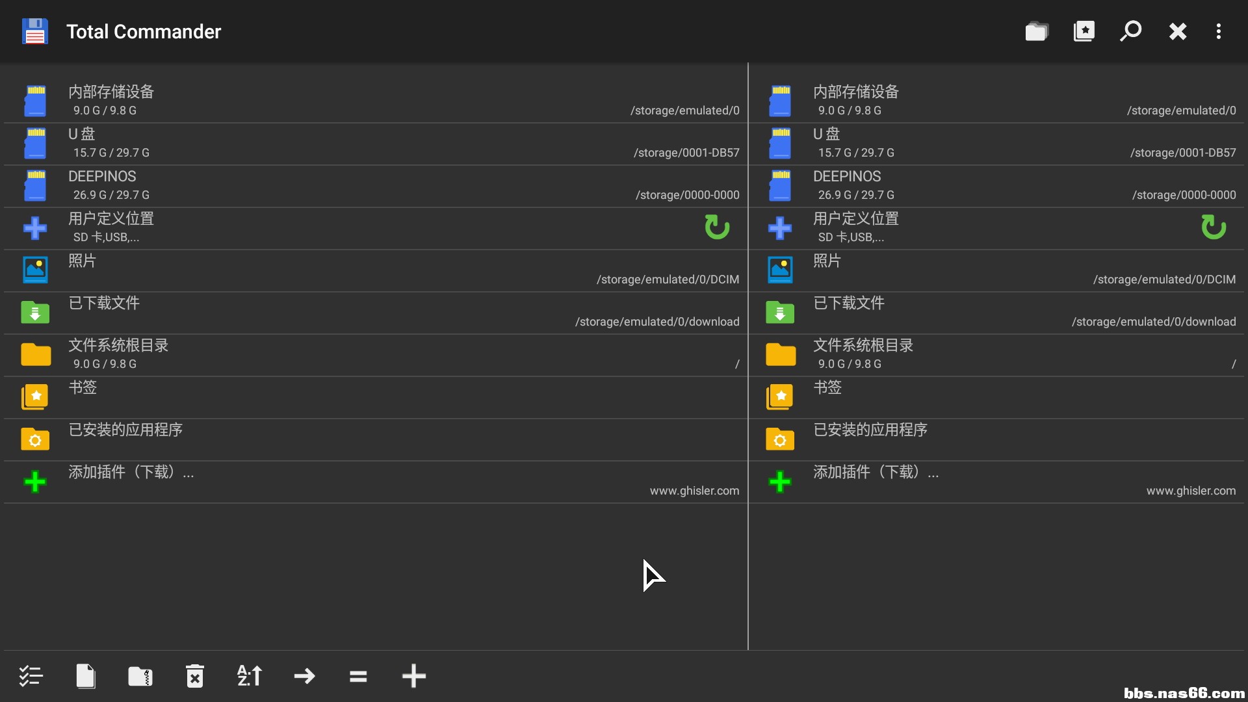
Task: Click the yellow root folder icon, left panel
Action: (36, 354)
